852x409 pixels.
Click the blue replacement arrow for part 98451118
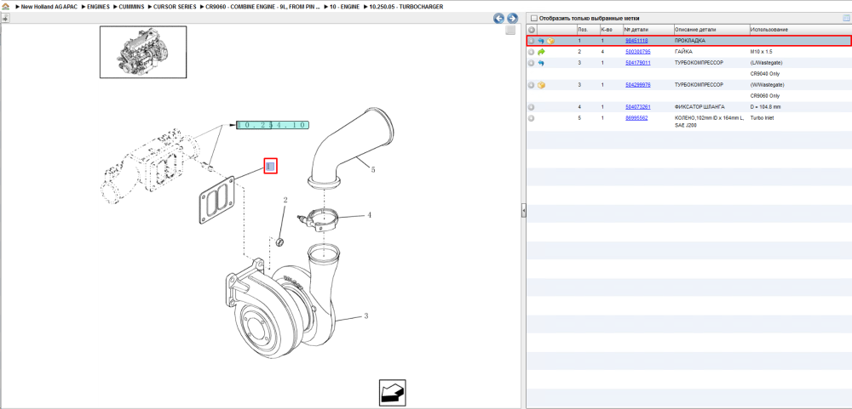(541, 41)
